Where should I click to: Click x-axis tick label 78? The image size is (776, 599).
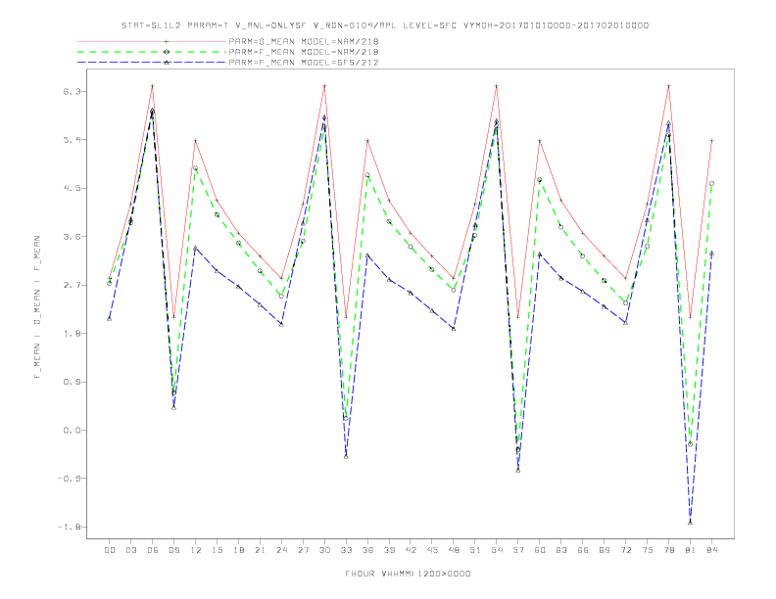click(x=668, y=550)
